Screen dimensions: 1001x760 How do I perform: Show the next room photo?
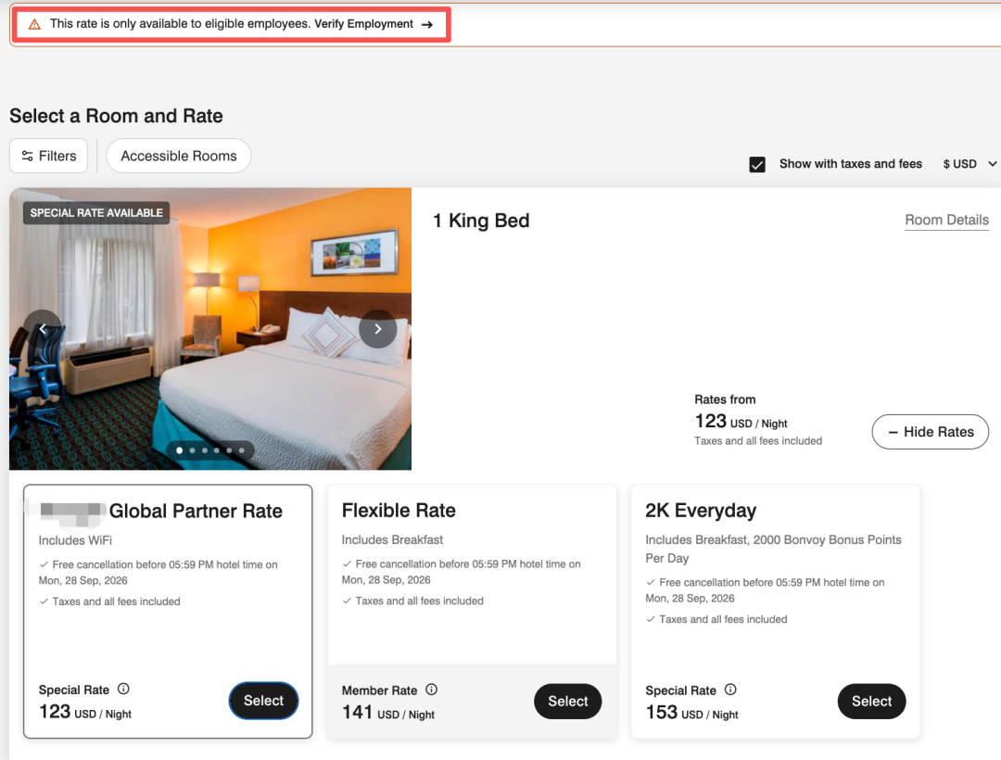pos(378,329)
